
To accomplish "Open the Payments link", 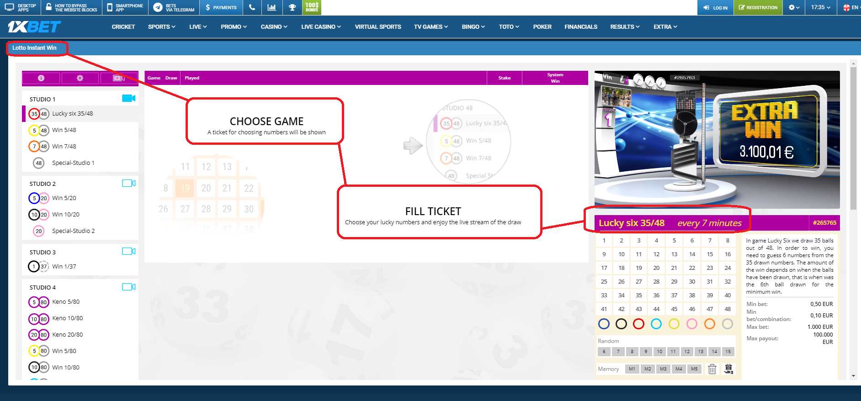I will click(221, 7).
